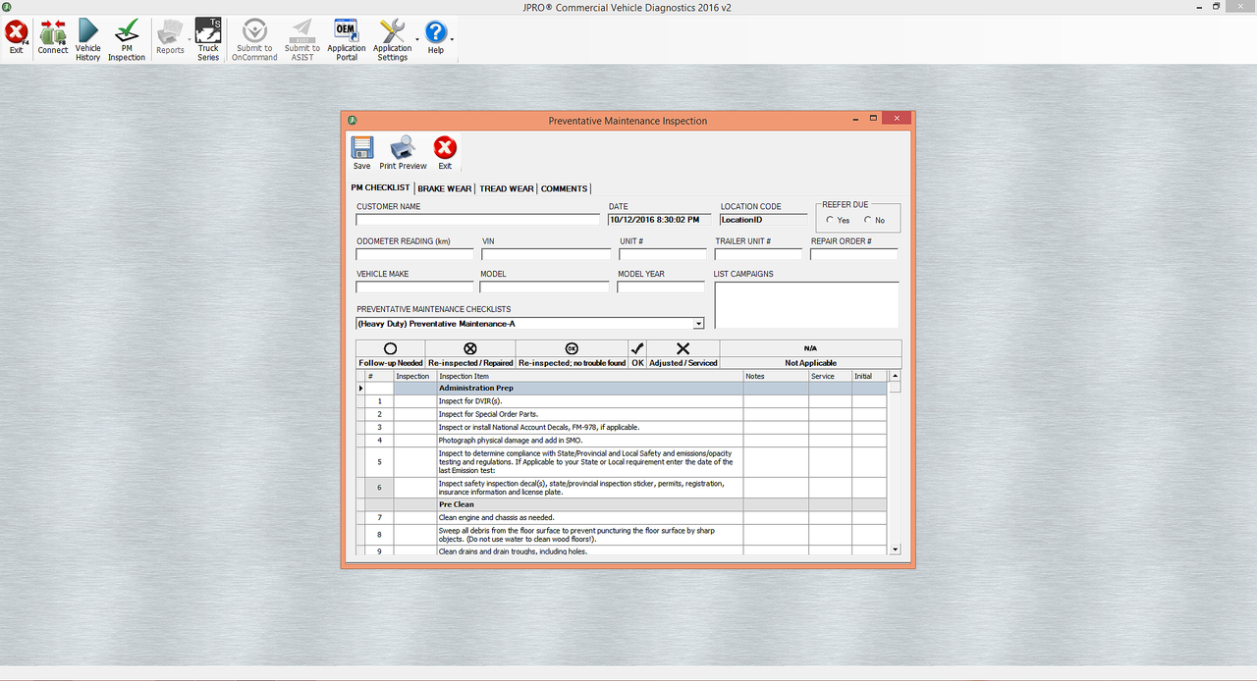Switch to the TREAD WEAR tab
Image resolution: width=1257 pixels, height=681 pixels.
pos(507,188)
